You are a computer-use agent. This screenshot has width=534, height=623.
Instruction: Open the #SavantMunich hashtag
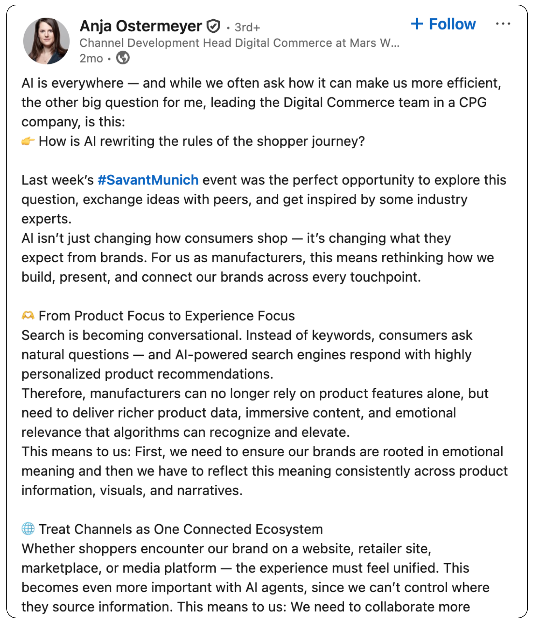tap(148, 180)
